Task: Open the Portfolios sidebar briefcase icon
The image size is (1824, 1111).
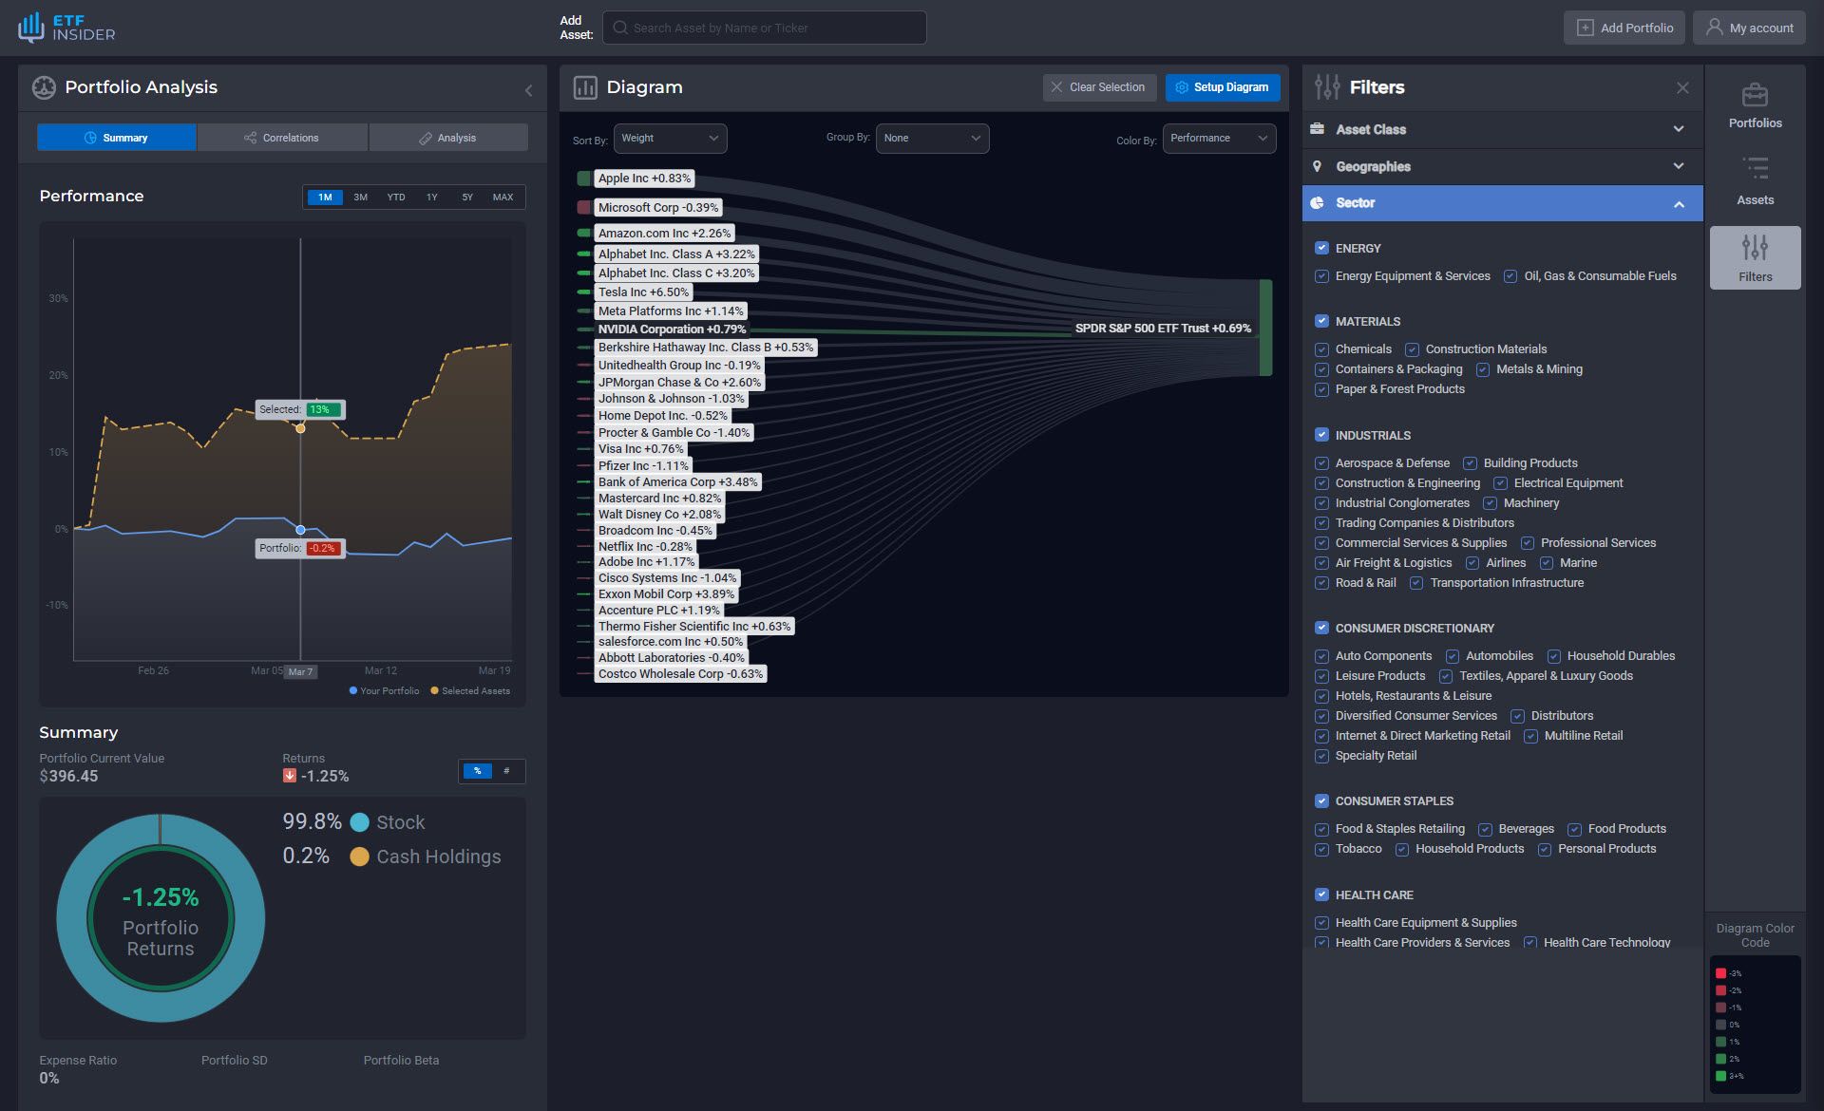Action: click(1754, 96)
